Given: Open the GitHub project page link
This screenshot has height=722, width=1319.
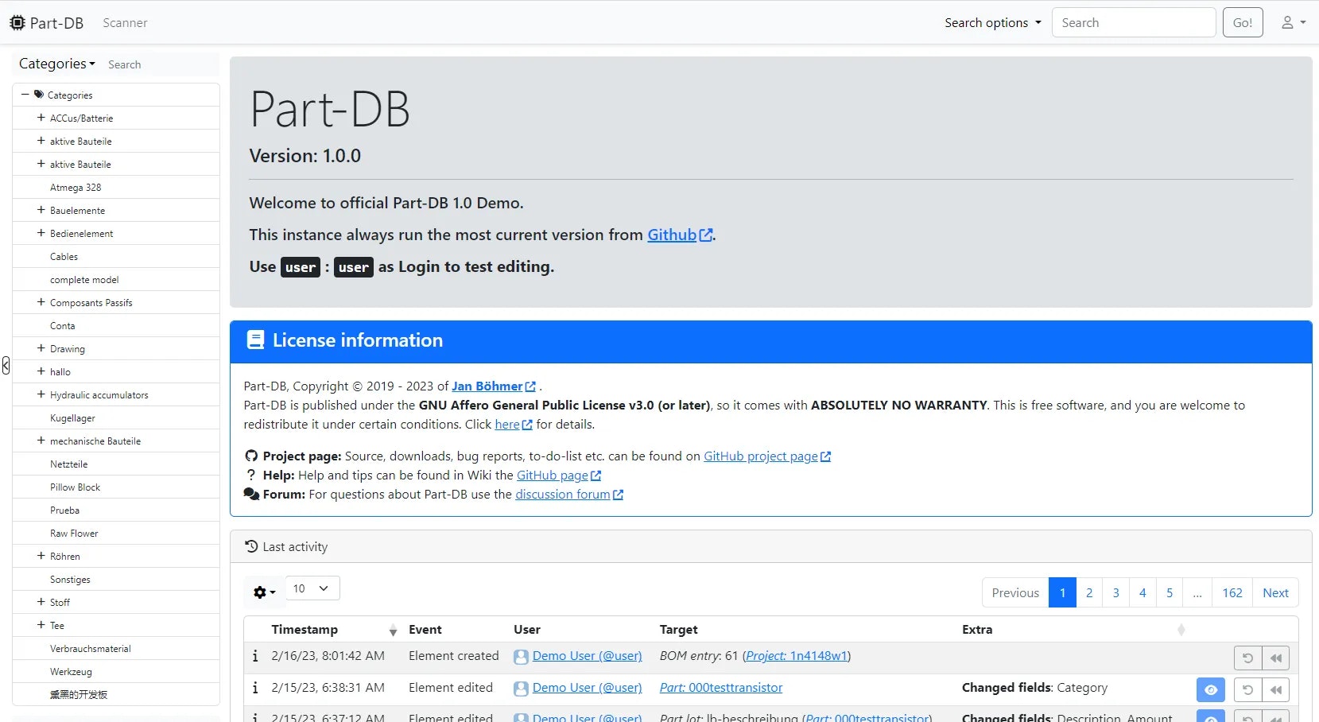Looking at the screenshot, I should pos(761,456).
